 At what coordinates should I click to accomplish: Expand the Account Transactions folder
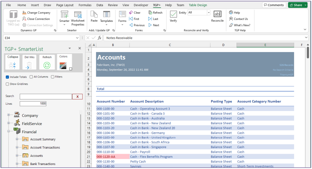pyautogui.click(x=17, y=147)
